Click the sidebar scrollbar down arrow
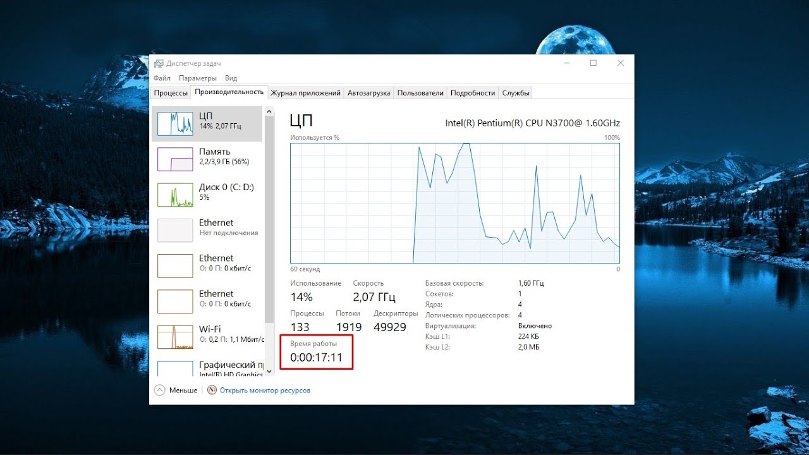The width and height of the screenshot is (809, 455). tap(269, 372)
